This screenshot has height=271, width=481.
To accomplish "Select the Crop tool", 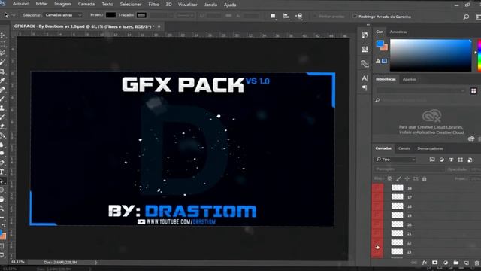I will click(2, 72).
